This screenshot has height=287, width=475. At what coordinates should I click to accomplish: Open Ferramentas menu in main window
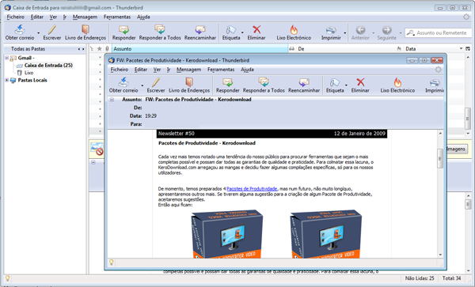click(117, 17)
